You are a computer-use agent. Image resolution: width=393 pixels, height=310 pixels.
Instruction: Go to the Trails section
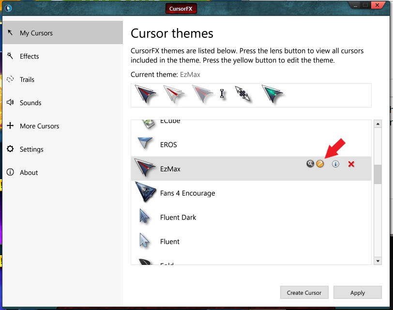[x=62, y=79]
